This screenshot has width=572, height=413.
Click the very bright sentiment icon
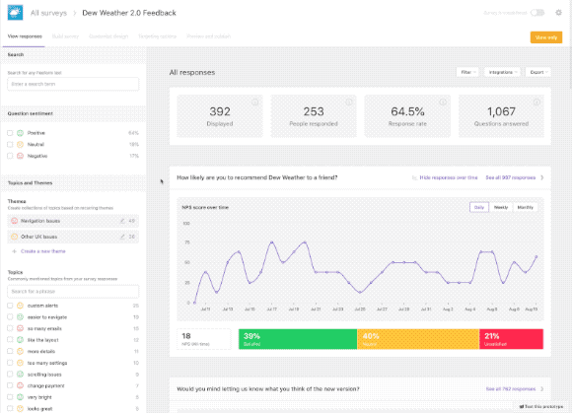pos(21,397)
